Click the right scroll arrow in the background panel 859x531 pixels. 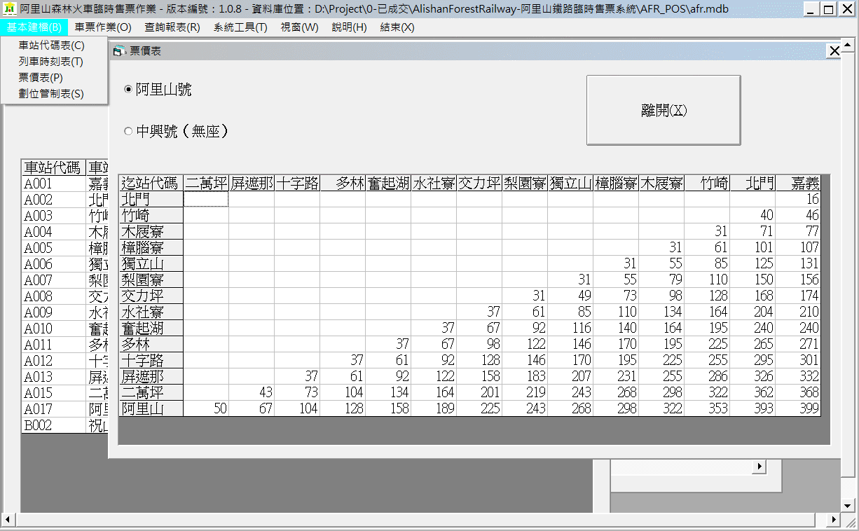[759, 466]
